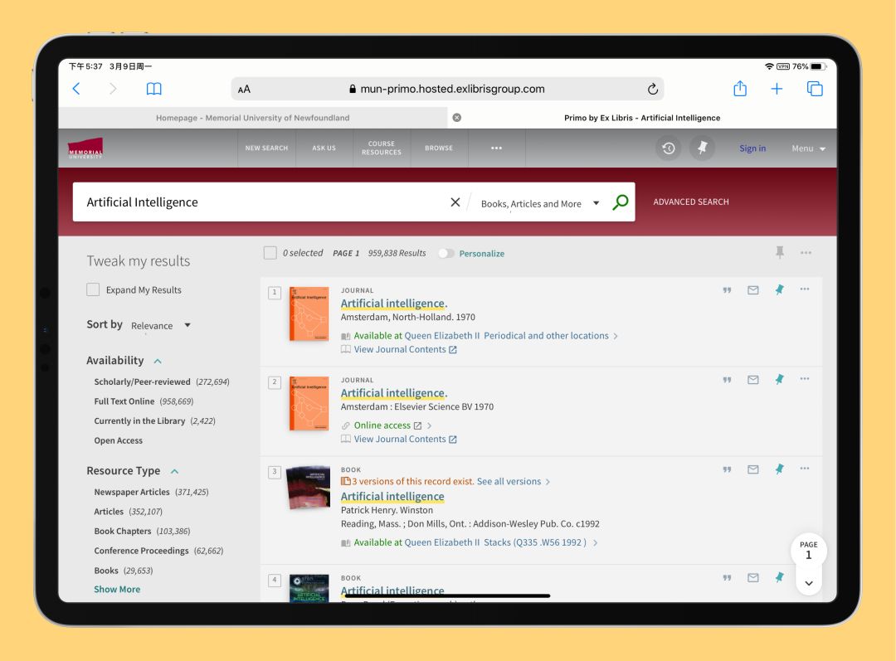This screenshot has height=661, width=896.
Task: Open the header overflow dots menu
Action: coord(497,148)
